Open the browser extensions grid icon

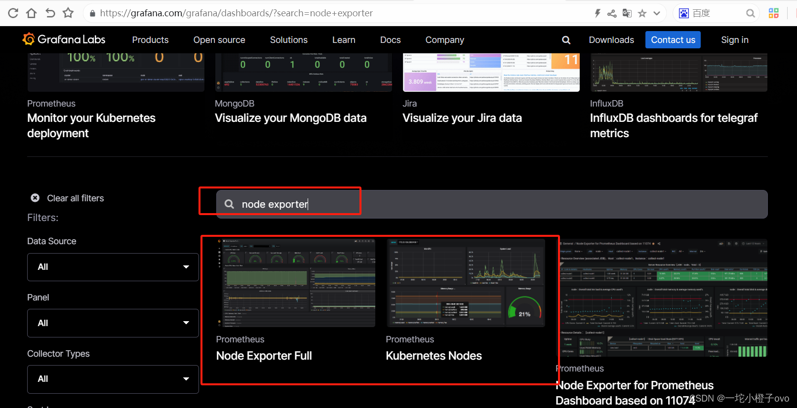coord(774,13)
